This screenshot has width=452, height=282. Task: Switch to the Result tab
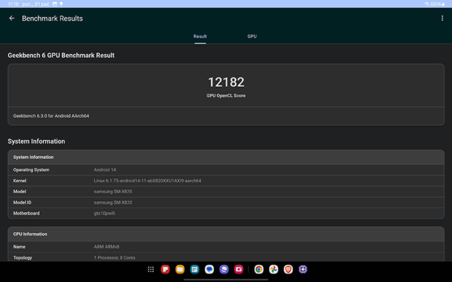(x=200, y=36)
